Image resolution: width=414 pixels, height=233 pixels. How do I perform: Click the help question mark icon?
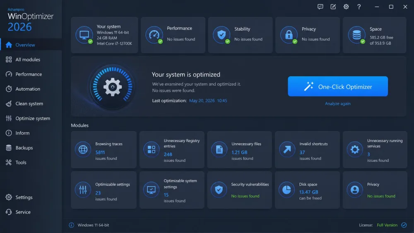(359, 7)
